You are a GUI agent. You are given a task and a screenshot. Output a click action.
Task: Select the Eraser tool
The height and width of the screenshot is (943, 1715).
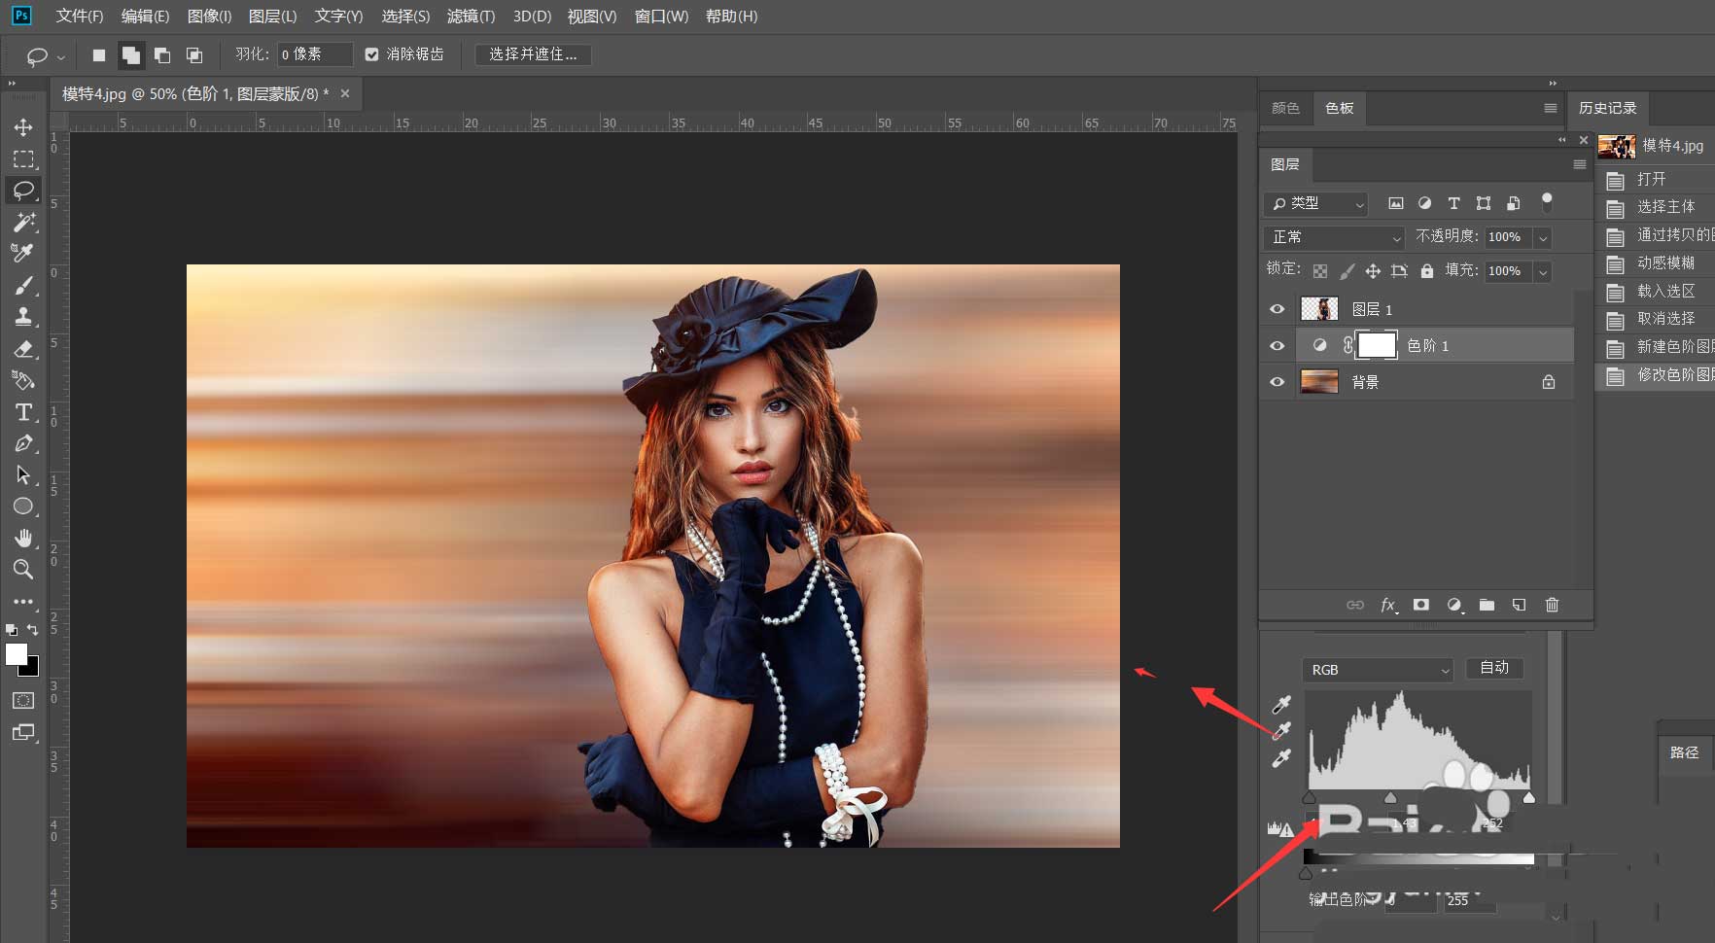click(23, 348)
